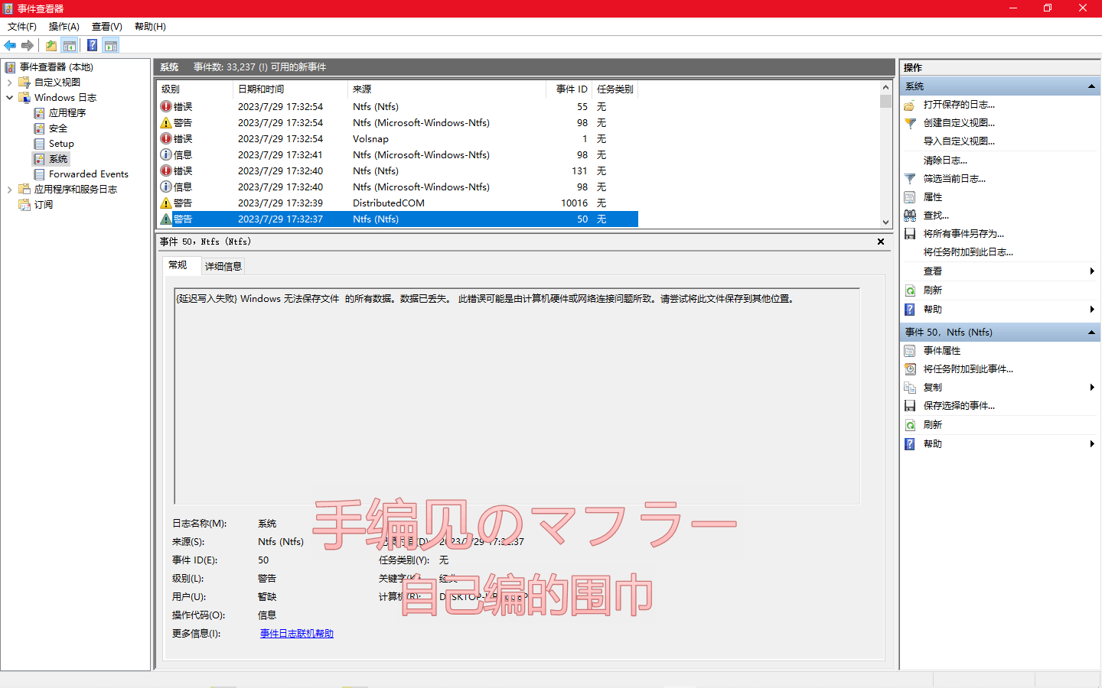Click 导入自定义视图 action
This screenshot has width=1102, height=688.
(x=959, y=141)
